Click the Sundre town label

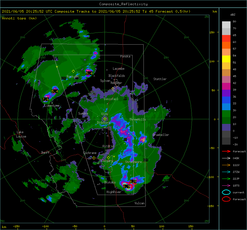[83, 113]
